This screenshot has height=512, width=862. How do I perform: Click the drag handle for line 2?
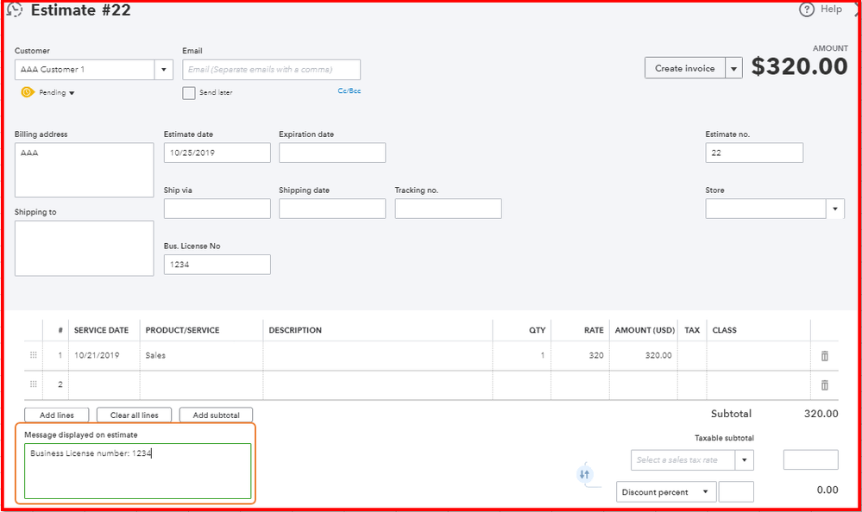pyautogui.click(x=34, y=384)
